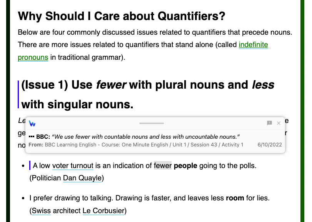Open the 'pronouns' green link

tap(33, 58)
